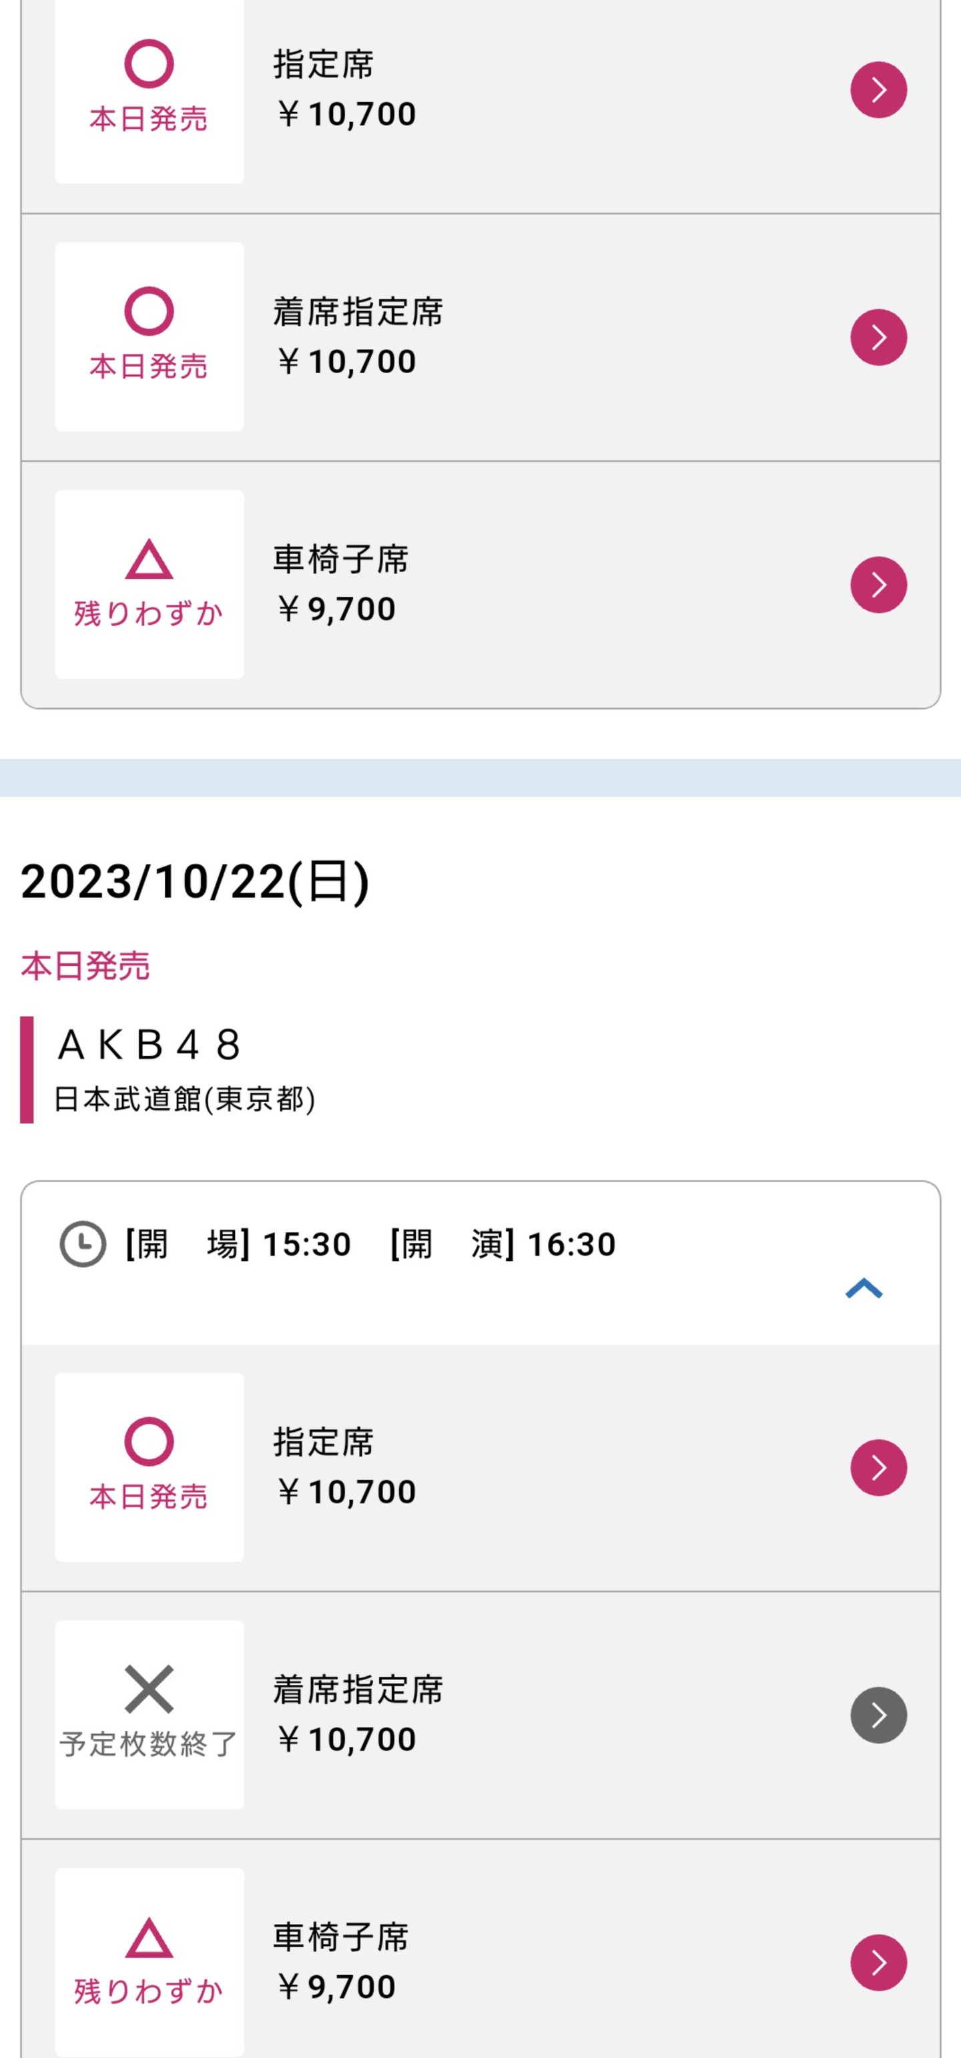Image resolution: width=961 pixels, height=2058 pixels.
Task: Click the X sold-out 予定枚数終了 status box
Action: tap(149, 1714)
